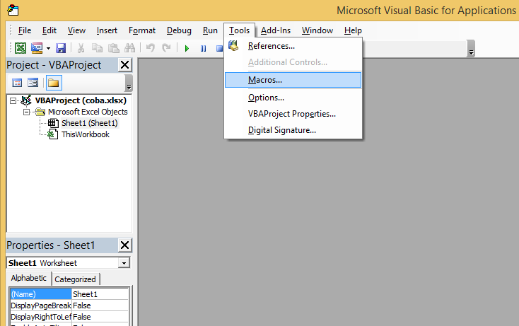
Task: Click the folder icon of Microsoft Excel Objects
Action: (40, 112)
